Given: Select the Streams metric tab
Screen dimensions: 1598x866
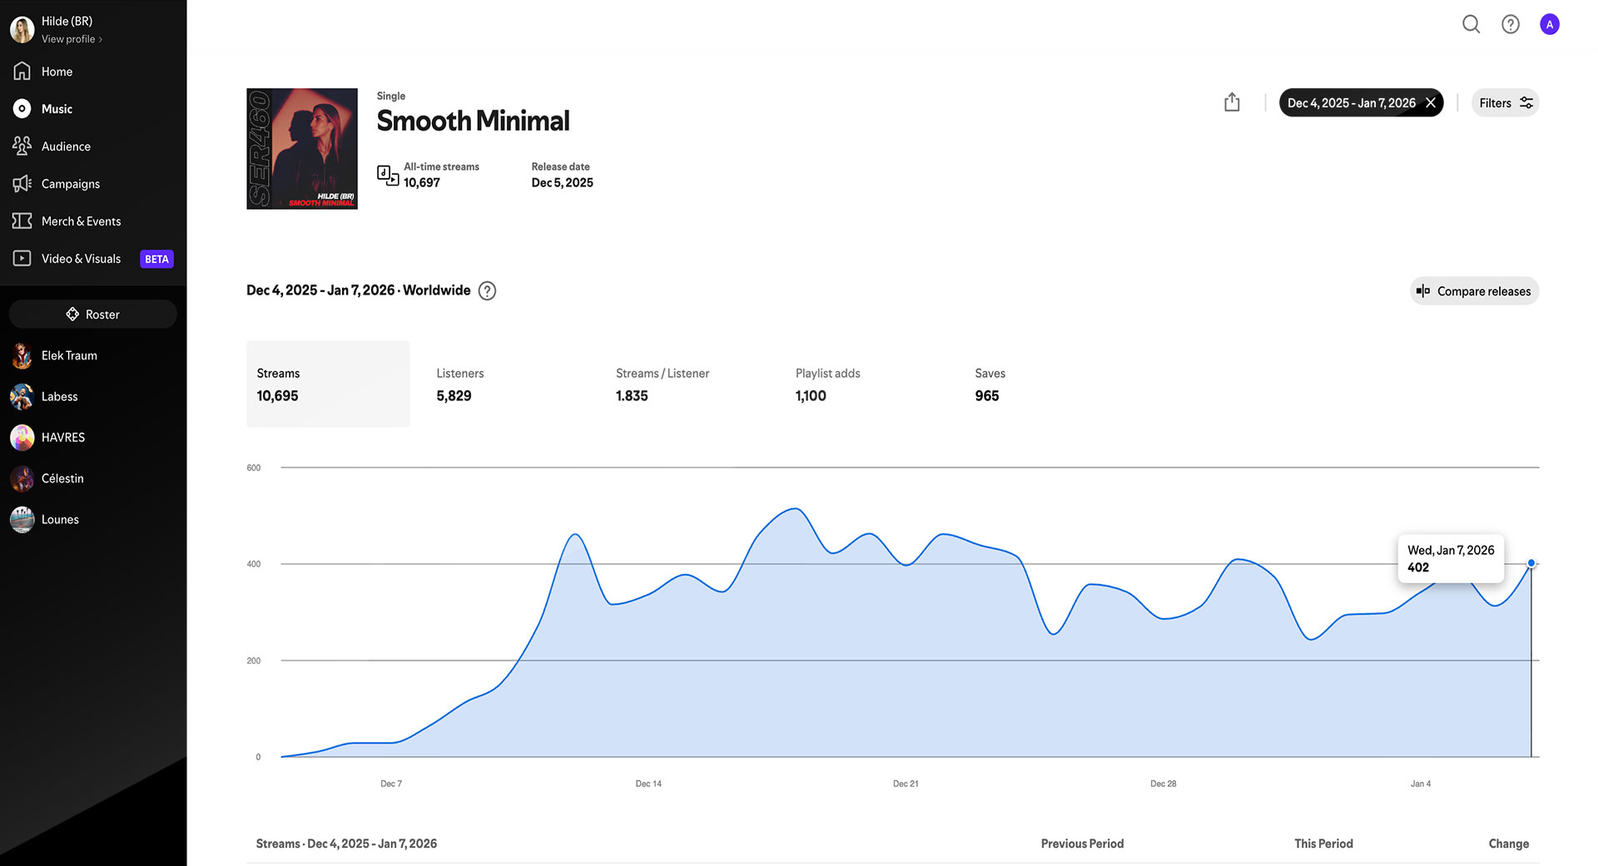Looking at the screenshot, I should click(328, 384).
